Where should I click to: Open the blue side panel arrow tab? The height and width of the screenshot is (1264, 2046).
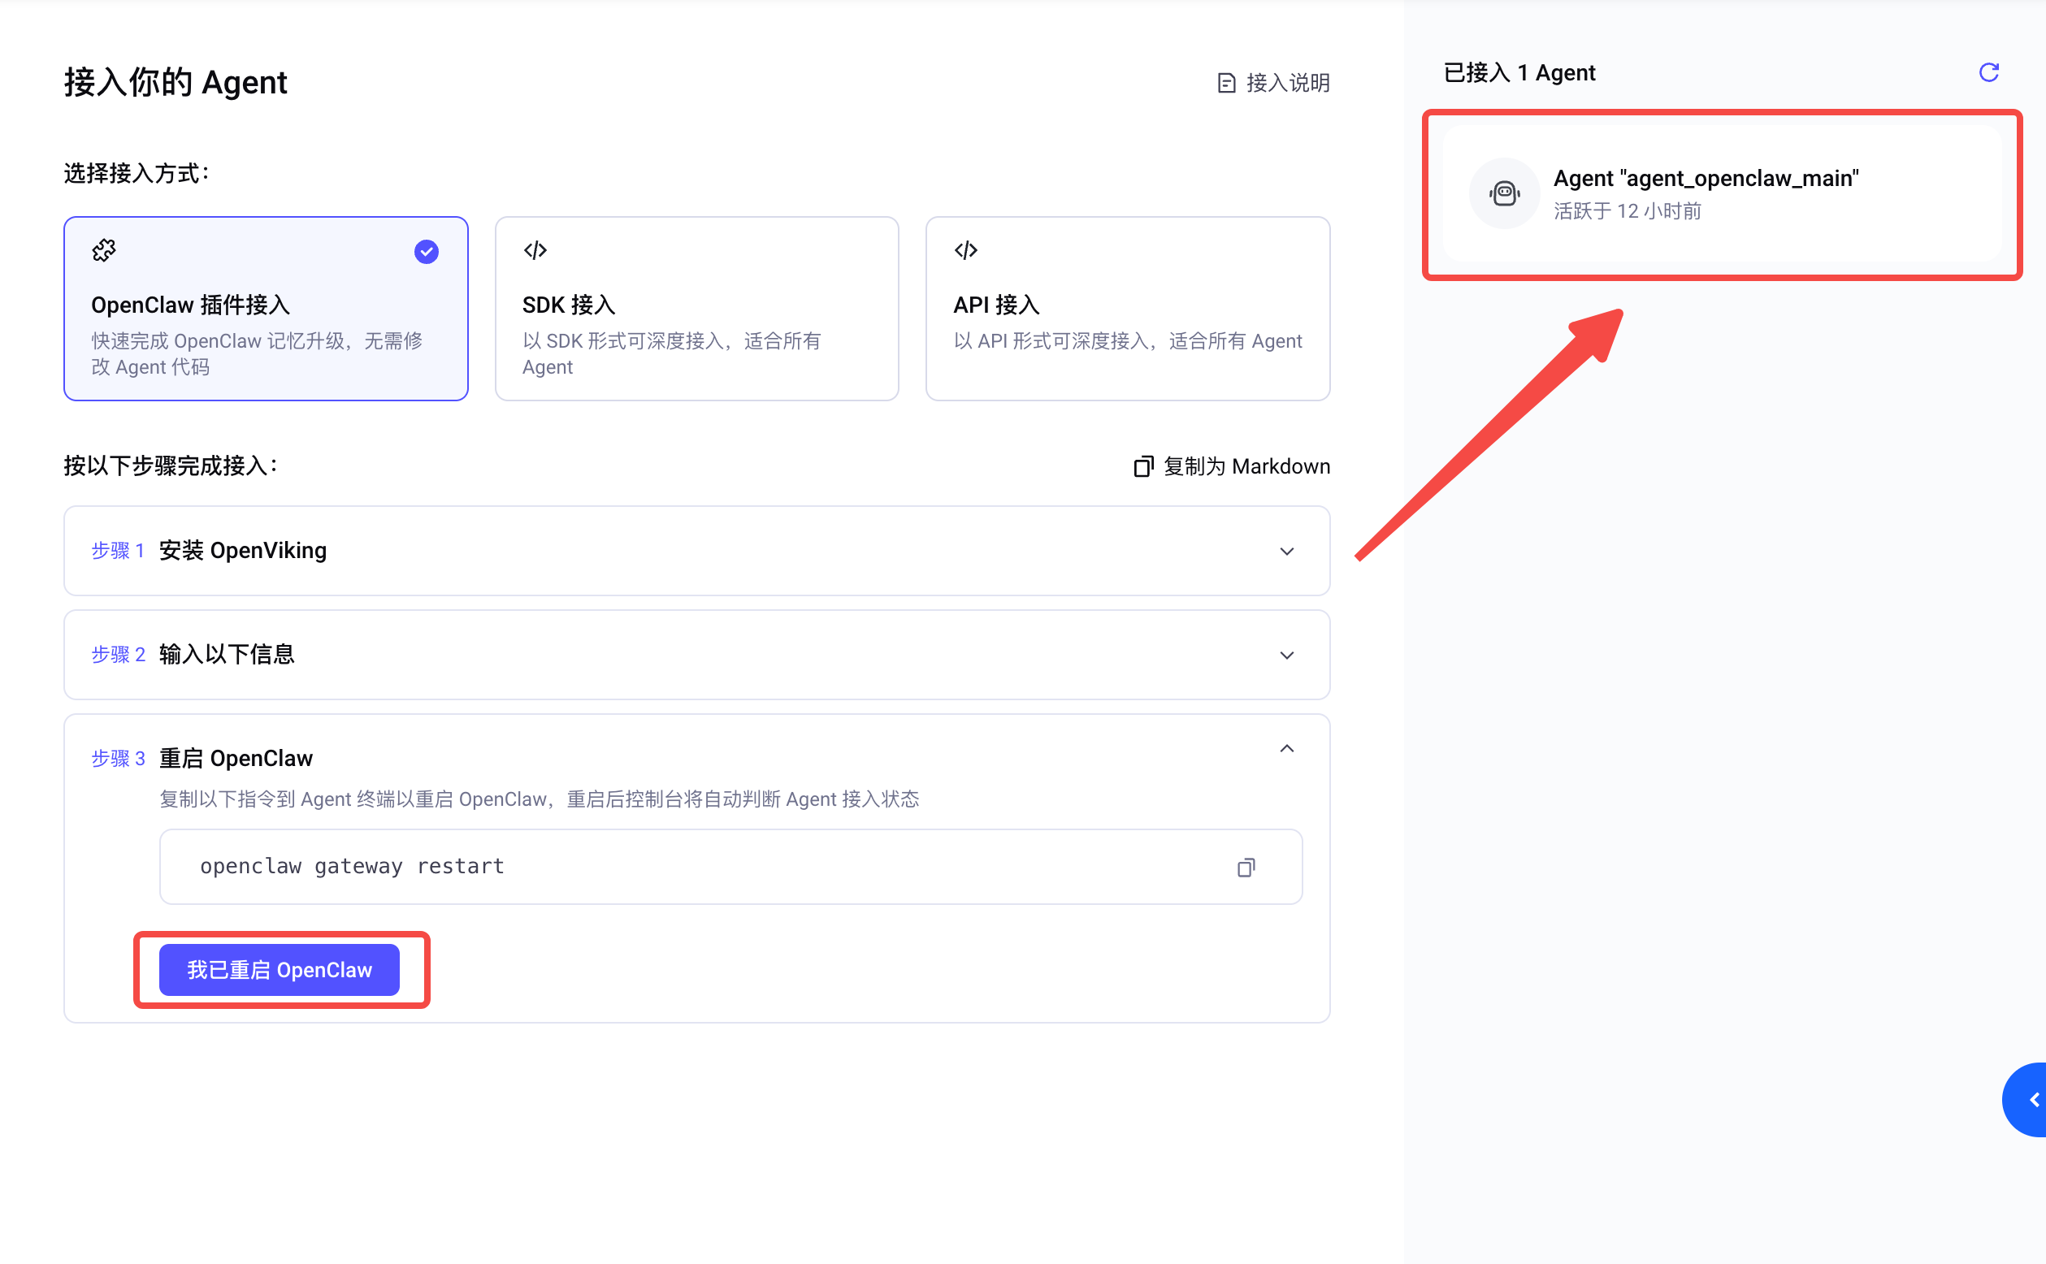tap(2026, 1099)
